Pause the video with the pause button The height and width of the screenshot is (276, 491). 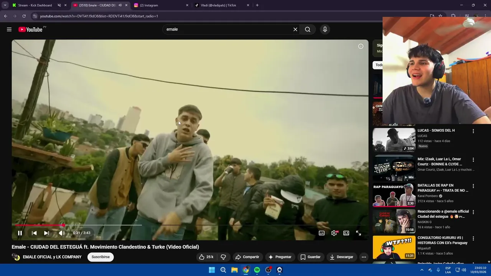pyautogui.click(x=20, y=233)
